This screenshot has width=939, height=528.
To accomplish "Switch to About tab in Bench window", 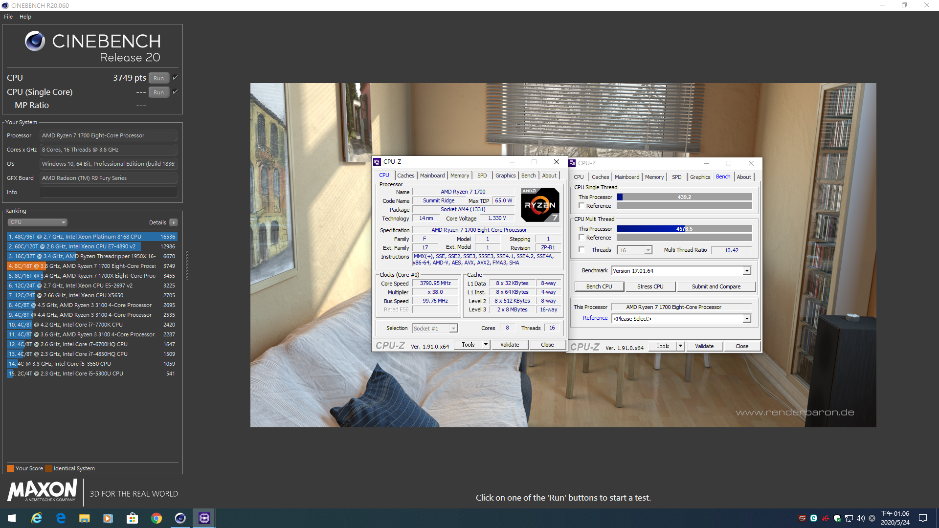I will click(x=744, y=177).
